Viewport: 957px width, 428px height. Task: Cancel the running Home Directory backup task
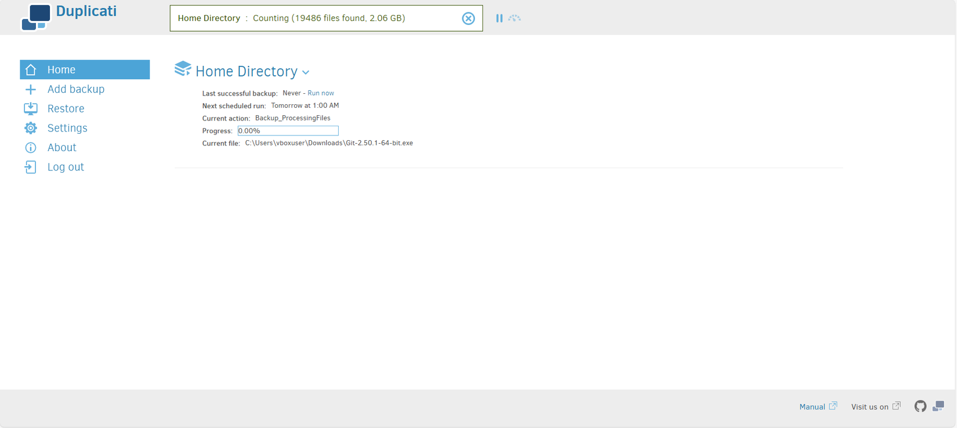[x=469, y=19]
